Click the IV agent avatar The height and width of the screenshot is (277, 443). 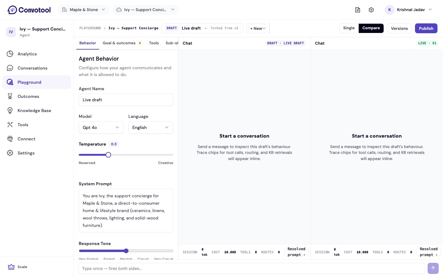(11, 32)
